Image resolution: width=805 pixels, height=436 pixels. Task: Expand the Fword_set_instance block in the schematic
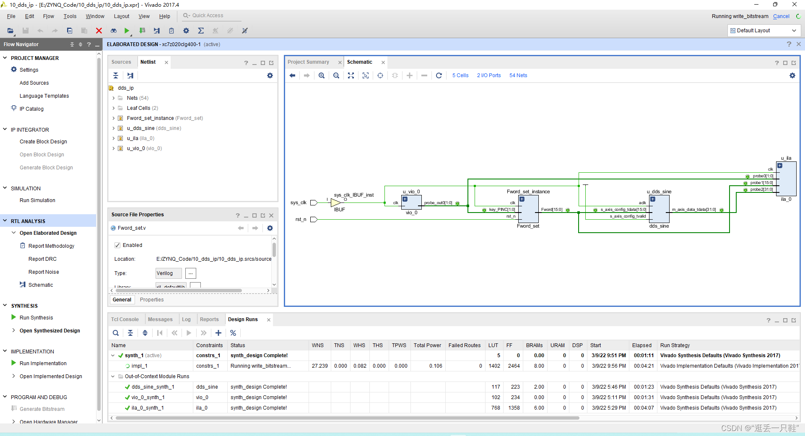pyautogui.click(x=522, y=199)
